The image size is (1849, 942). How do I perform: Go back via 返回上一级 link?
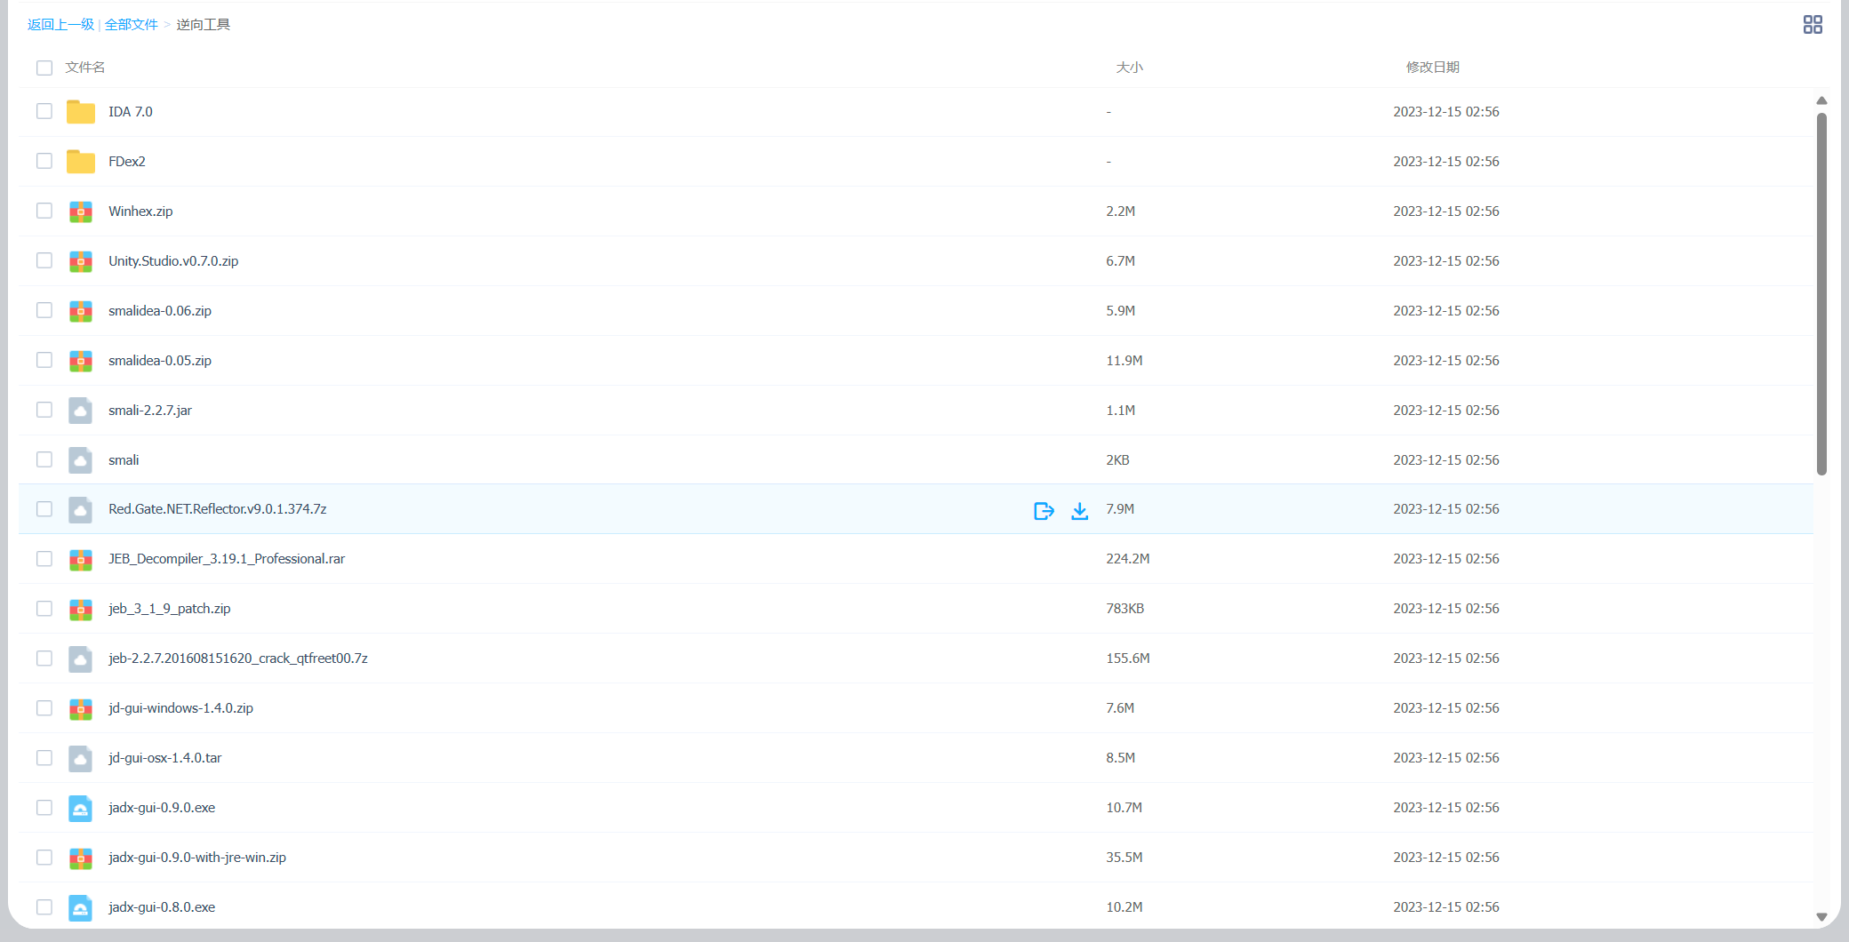(60, 25)
